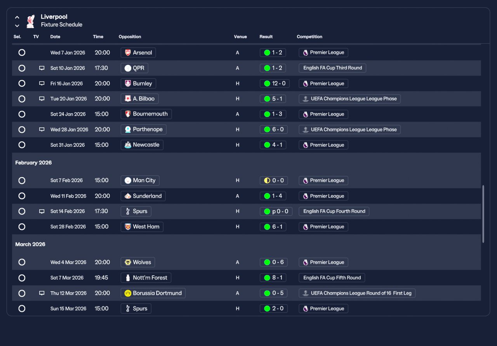Click the TV icon on A. Bilbao row
Image resolution: width=497 pixels, height=346 pixels.
pos(42,99)
